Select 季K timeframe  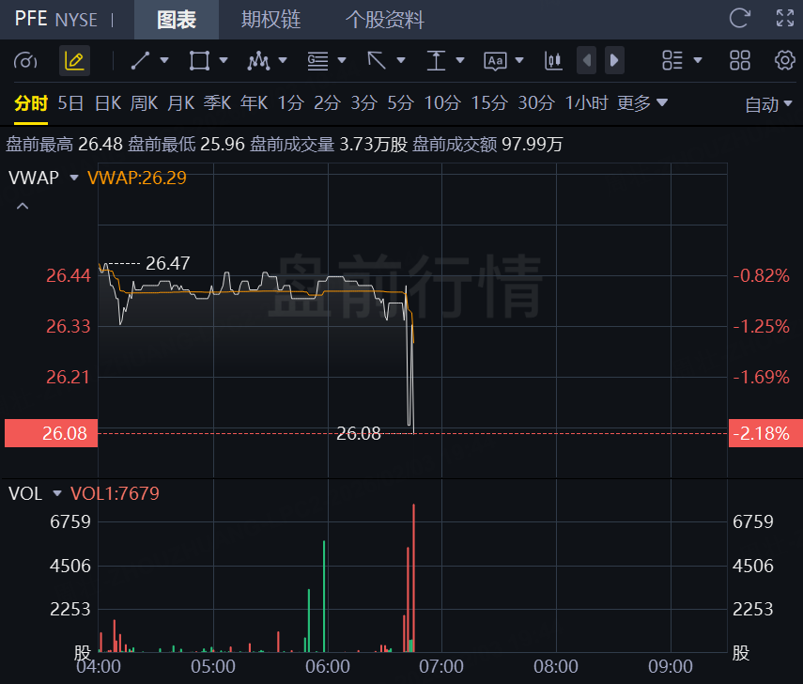tap(217, 103)
